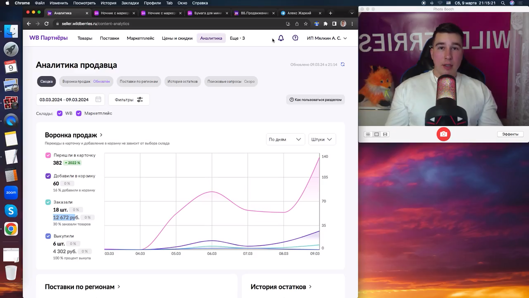Switch to the Поставки по регионам tab
The width and height of the screenshot is (529, 298).
(139, 81)
